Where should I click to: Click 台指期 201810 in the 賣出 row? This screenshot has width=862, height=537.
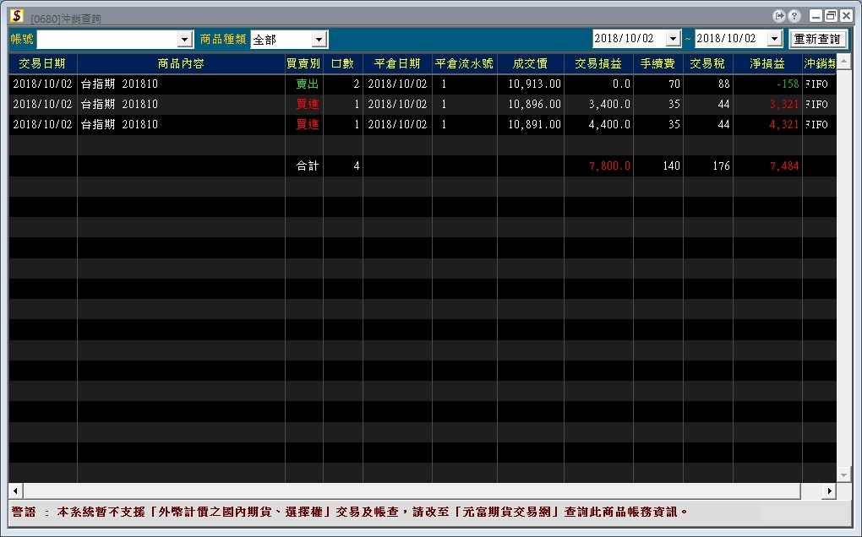(119, 84)
